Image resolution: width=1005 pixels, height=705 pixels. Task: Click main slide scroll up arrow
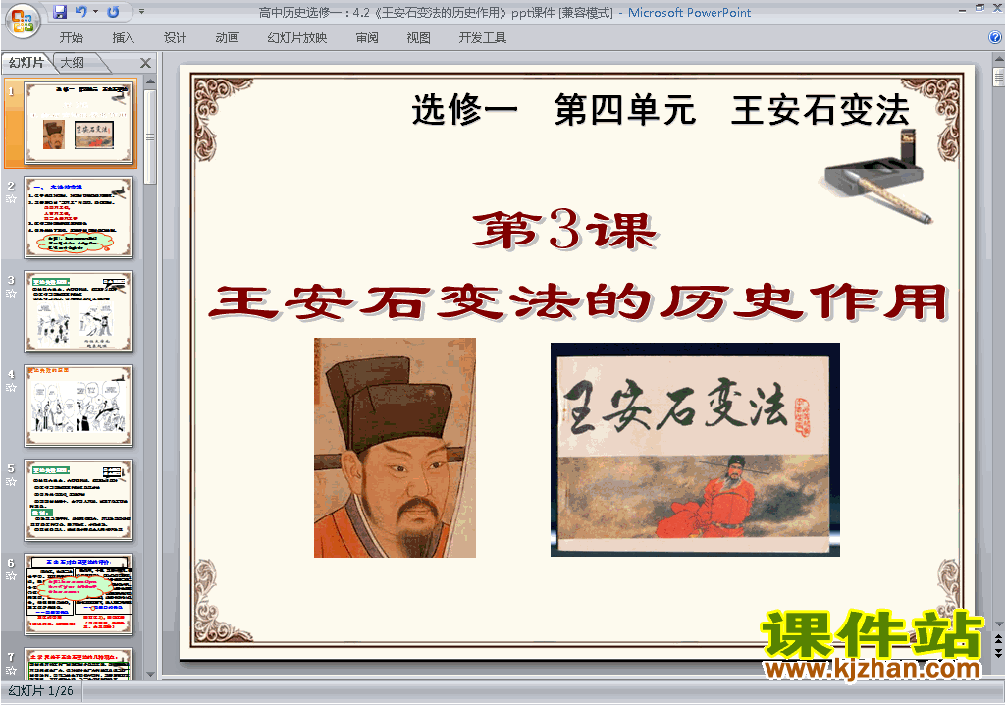(x=998, y=58)
